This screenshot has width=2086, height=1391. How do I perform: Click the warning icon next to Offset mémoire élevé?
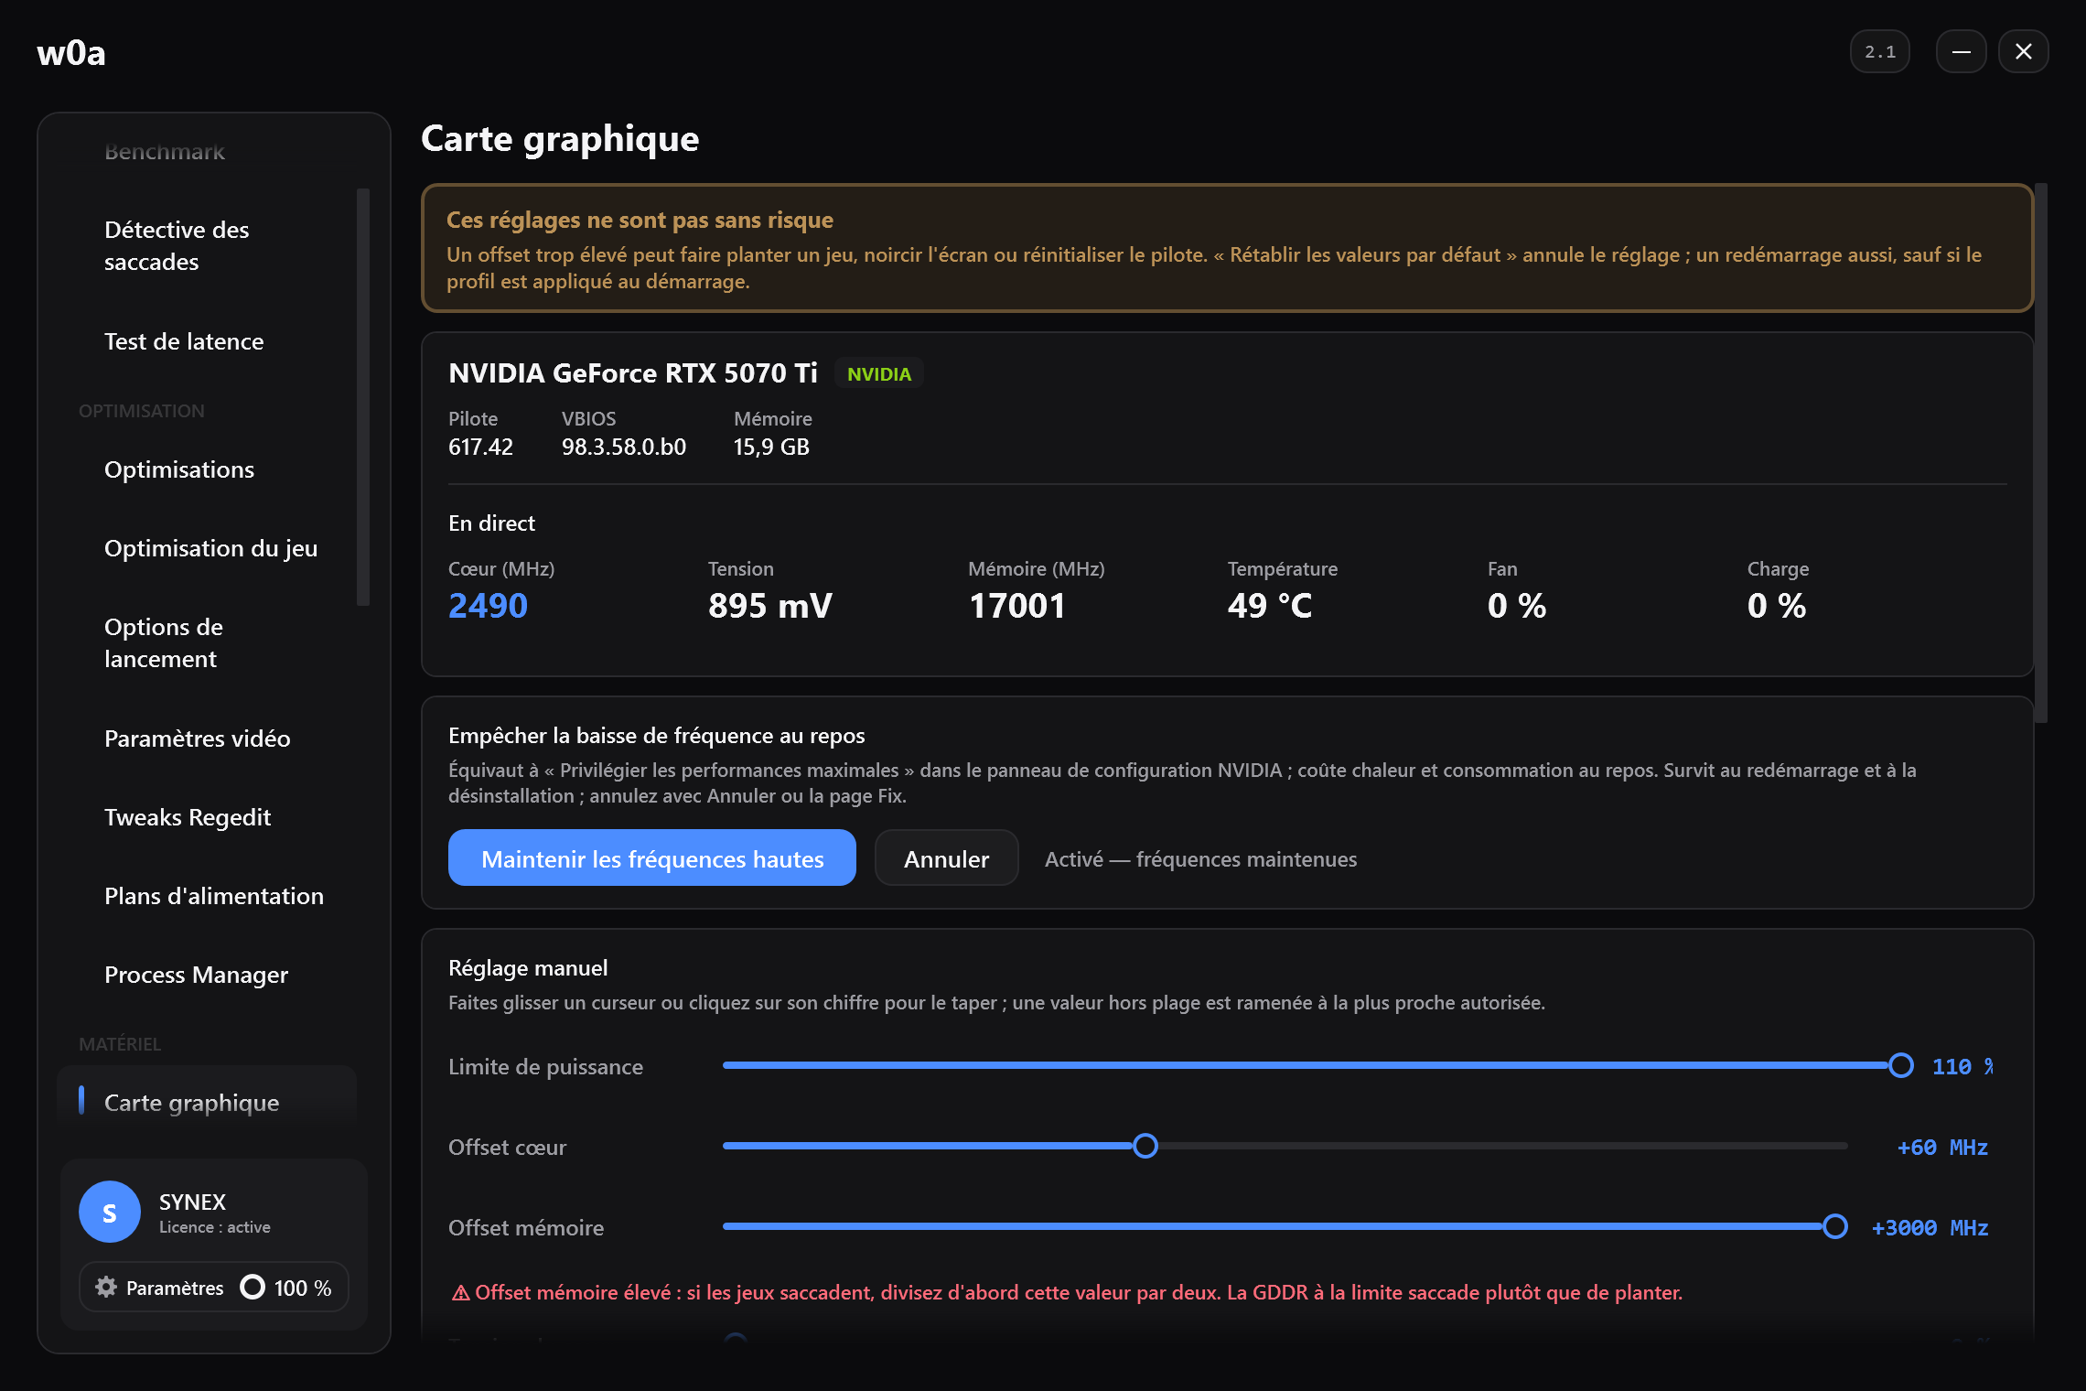(x=460, y=1292)
